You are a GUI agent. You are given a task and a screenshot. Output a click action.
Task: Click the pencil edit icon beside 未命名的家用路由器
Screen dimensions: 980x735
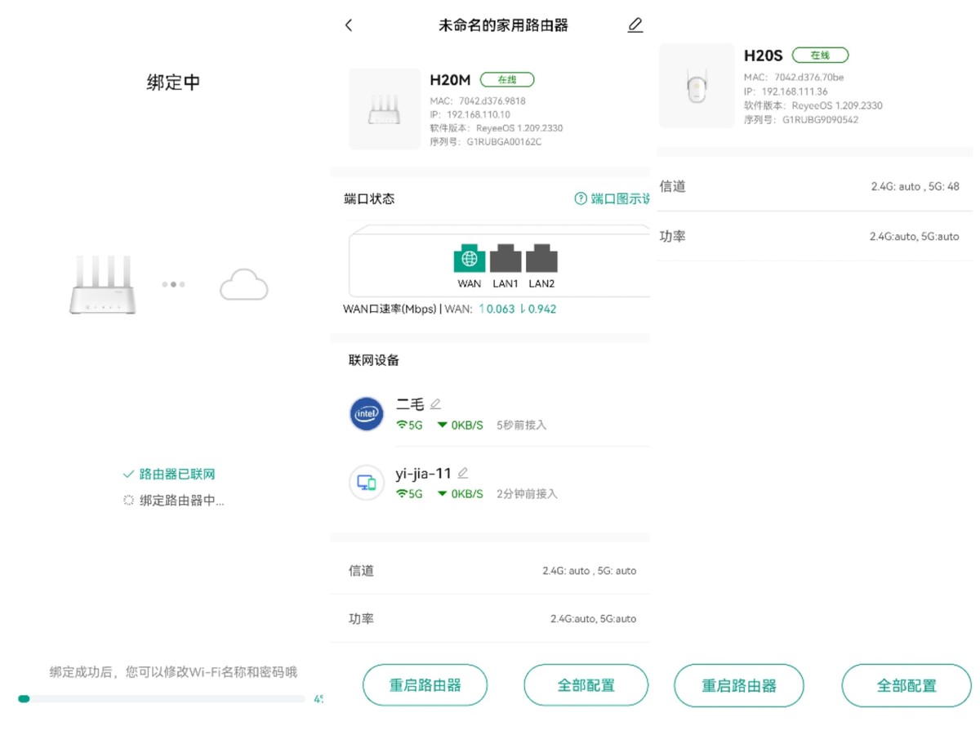[635, 25]
